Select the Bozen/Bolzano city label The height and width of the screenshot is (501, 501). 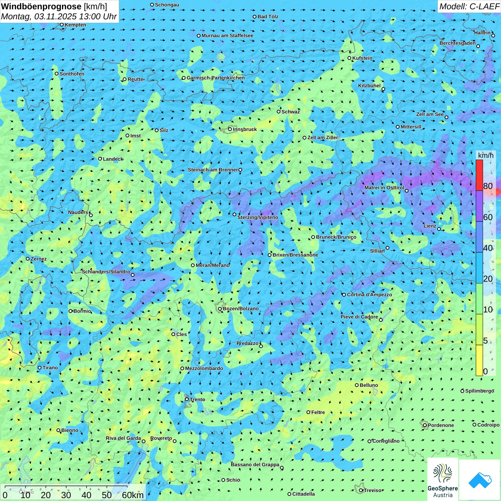click(x=240, y=308)
